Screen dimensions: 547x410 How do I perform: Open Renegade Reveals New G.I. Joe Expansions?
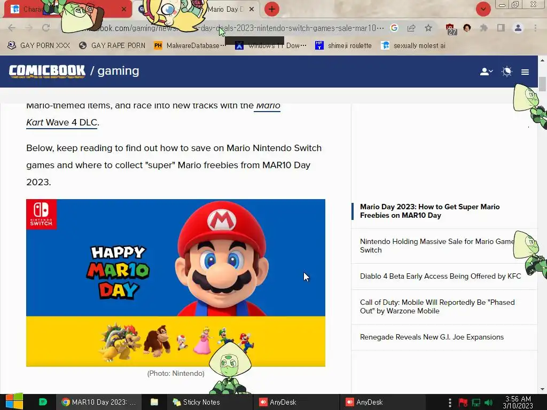click(432, 337)
